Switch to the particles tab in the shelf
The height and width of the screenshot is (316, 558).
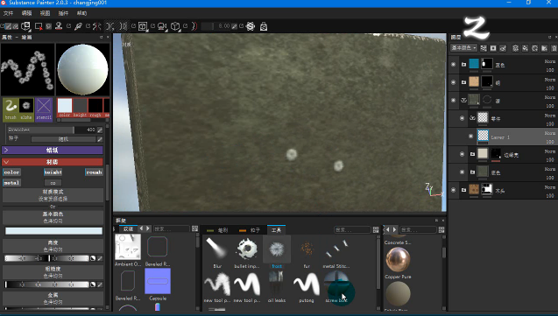click(x=250, y=230)
